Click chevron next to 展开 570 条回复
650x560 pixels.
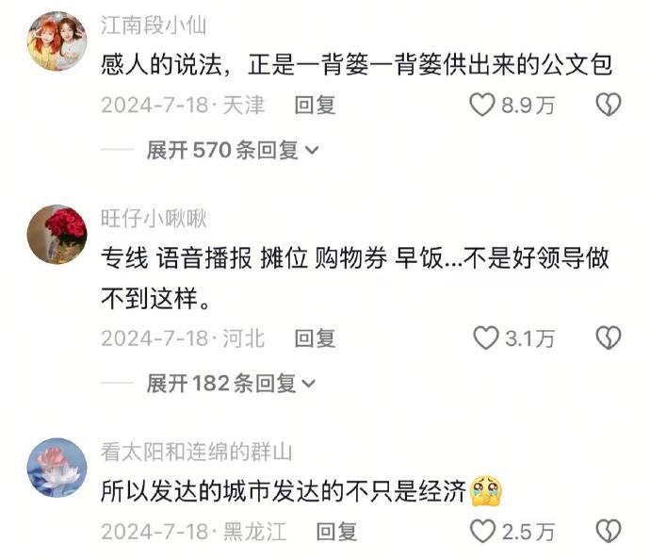(312, 150)
